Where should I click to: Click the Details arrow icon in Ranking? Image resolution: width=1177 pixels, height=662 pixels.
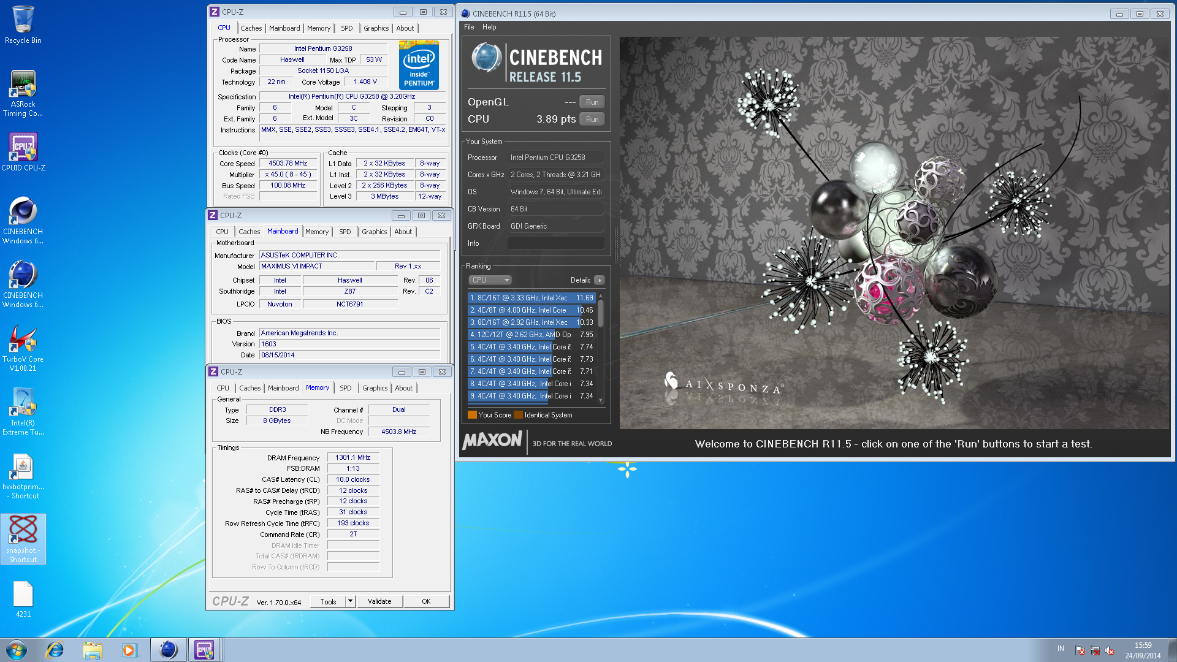coord(600,280)
